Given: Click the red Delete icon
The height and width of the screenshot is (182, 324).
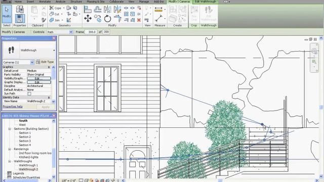Looking at the screenshot, I should pos(139,20).
